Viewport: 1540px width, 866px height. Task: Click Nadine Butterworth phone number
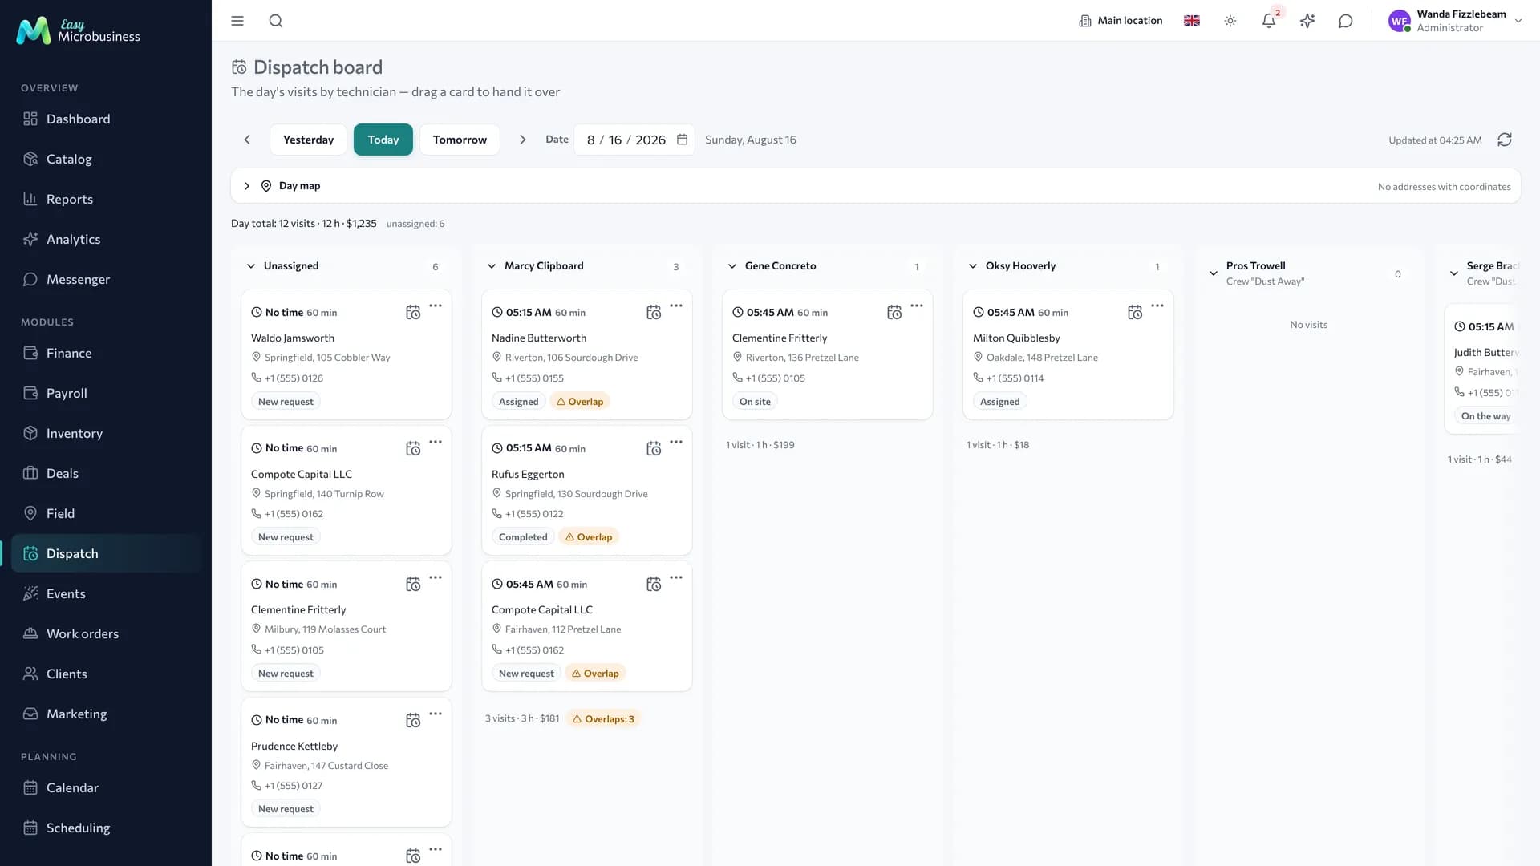(x=534, y=378)
